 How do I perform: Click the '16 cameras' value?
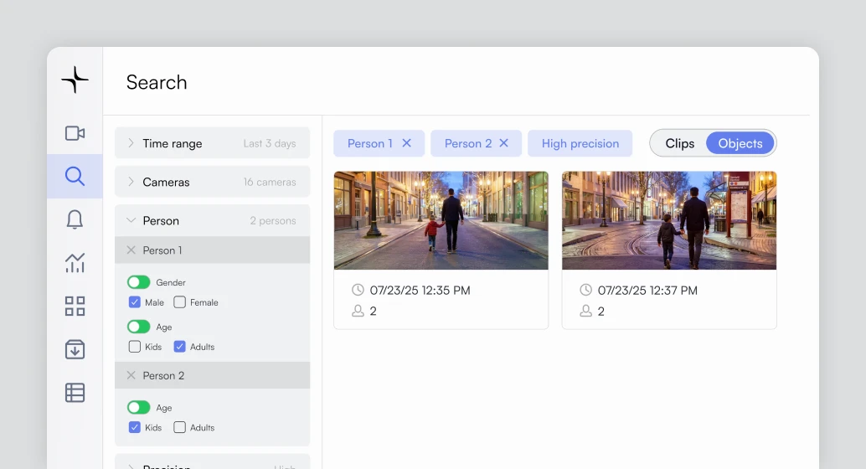click(x=270, y=182)
